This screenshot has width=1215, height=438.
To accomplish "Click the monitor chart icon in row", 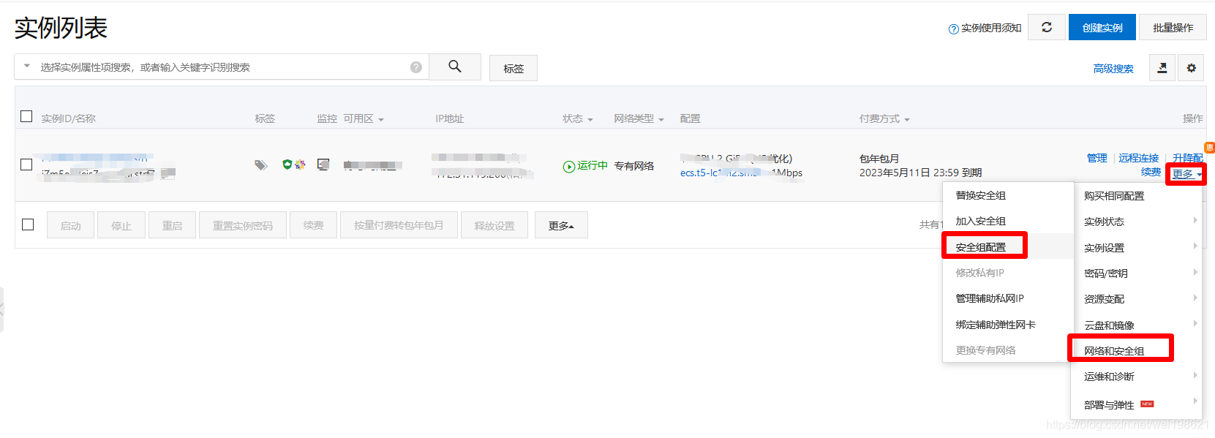I will click(323, 165).
